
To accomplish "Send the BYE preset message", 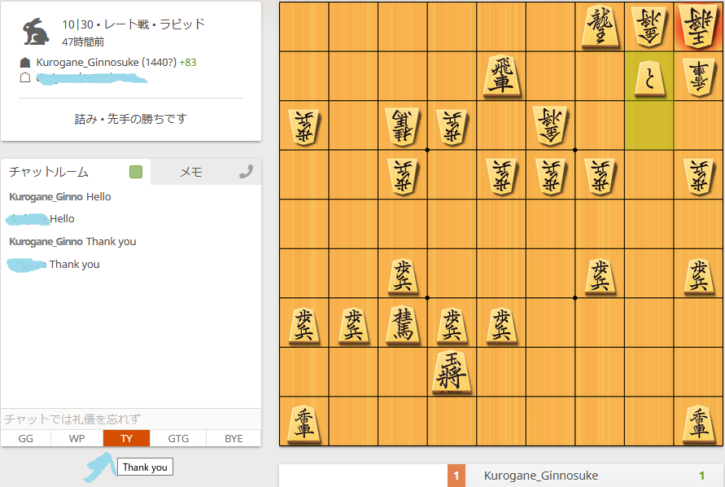I will tap(234, 438).
